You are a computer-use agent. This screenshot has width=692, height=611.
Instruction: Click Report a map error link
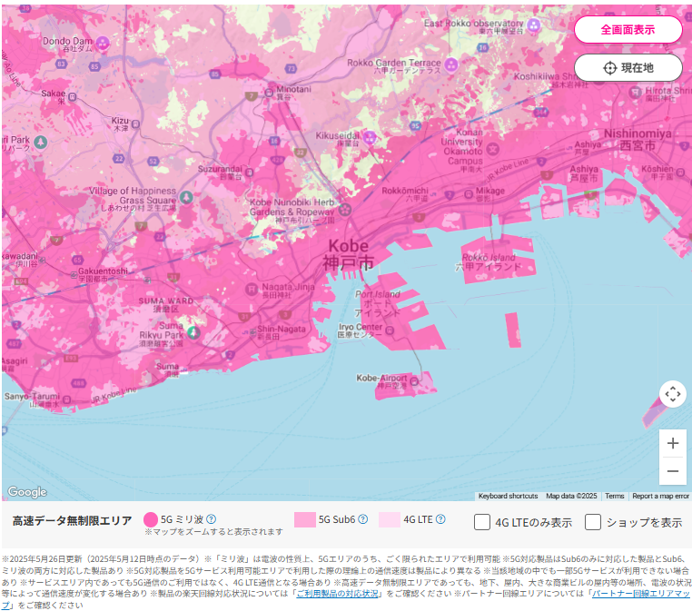pyautogui.click(x=660, y=496)
